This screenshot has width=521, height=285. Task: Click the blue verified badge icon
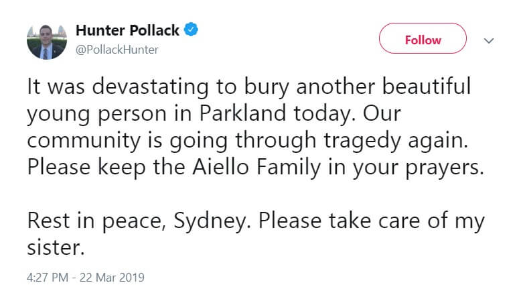pos(191,30)
